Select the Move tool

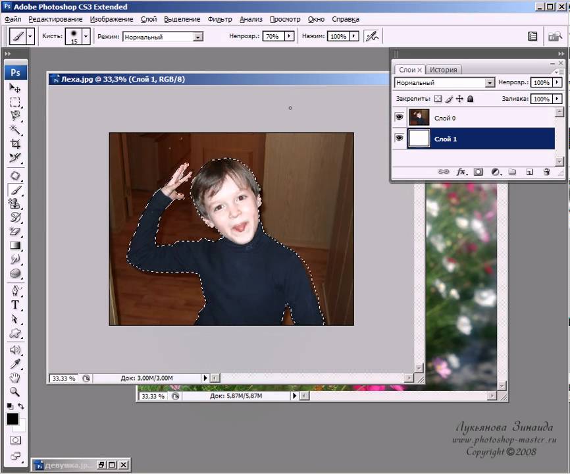[15, 88]
